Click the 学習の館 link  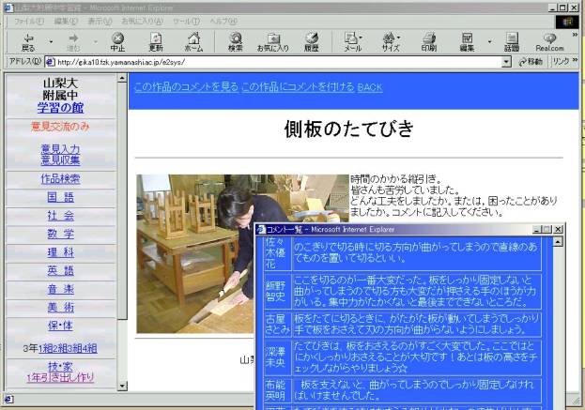tap(60, 108)
